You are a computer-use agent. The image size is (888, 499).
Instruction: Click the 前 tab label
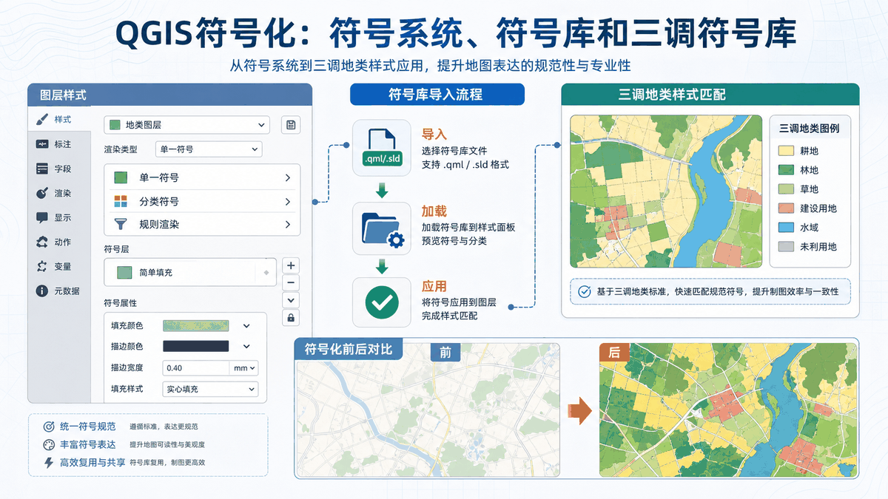coord(445,353)
